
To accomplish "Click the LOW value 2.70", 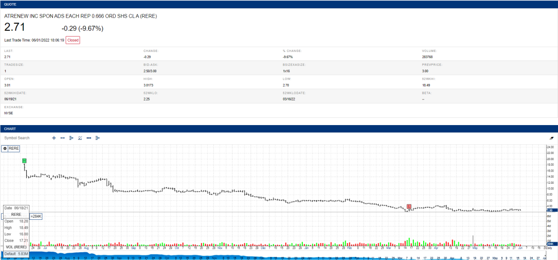I will coord(286,85).
